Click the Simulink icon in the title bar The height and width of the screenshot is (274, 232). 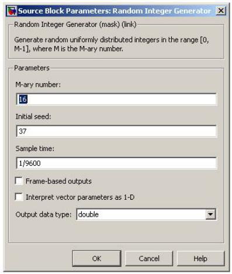[x=12, y=11]
